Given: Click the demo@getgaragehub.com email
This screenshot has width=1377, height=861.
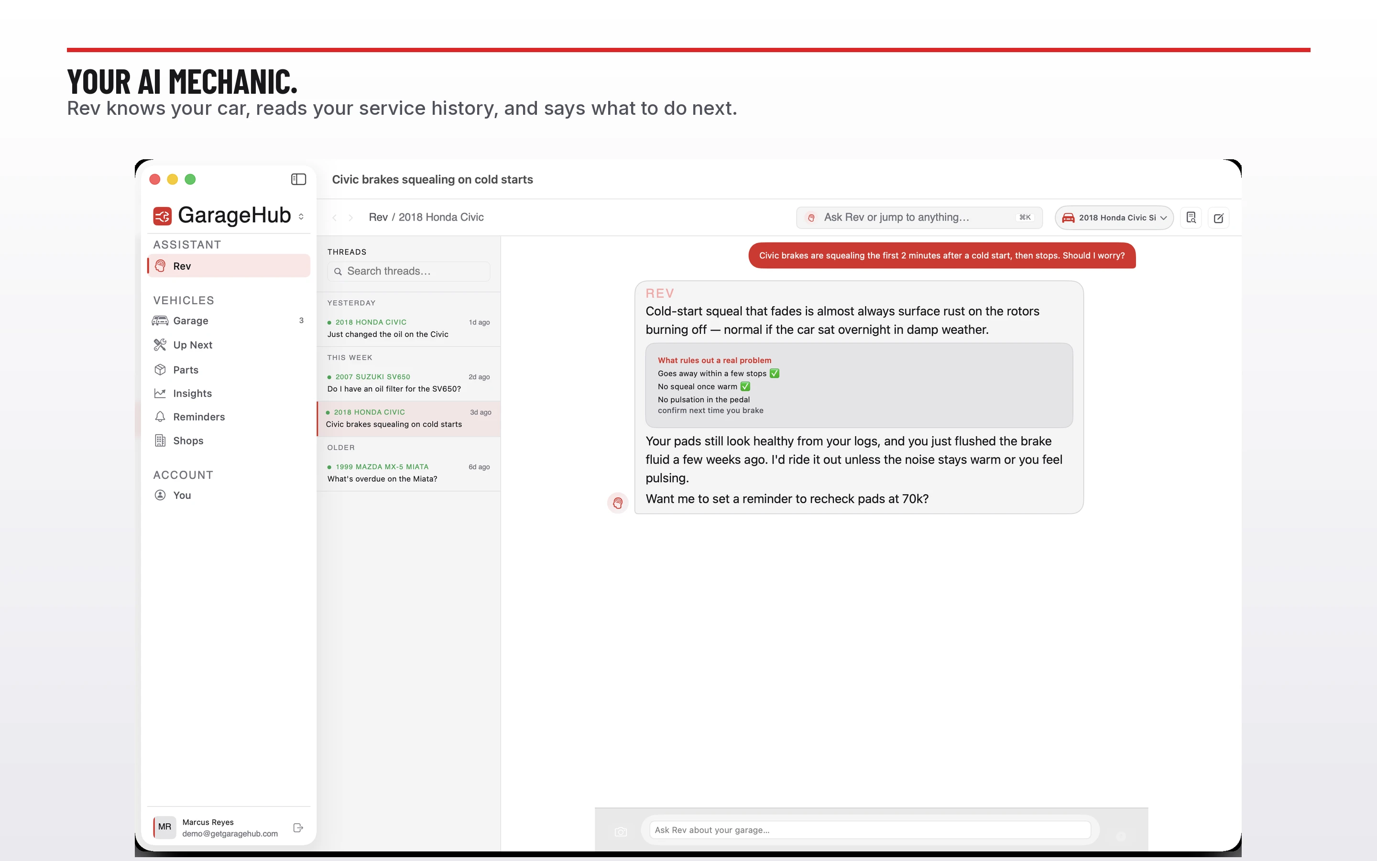Looking at the screenshot, I should pos(230,834).
